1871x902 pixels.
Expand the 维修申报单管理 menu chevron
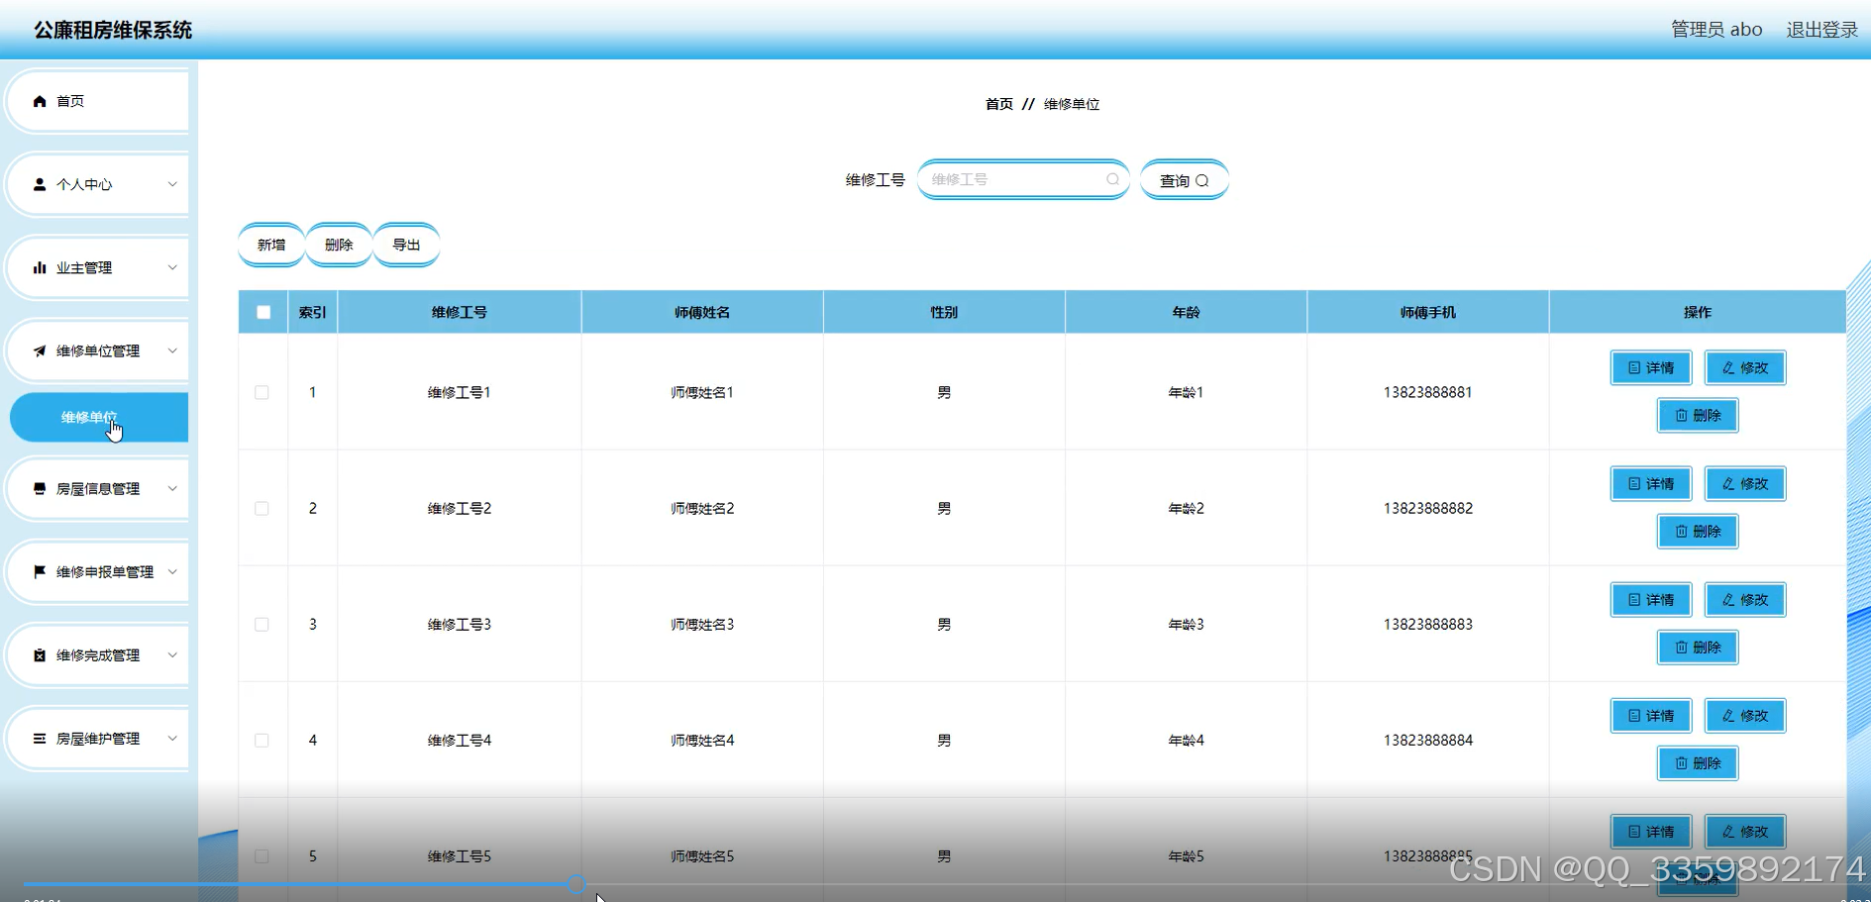pos(172,571)
